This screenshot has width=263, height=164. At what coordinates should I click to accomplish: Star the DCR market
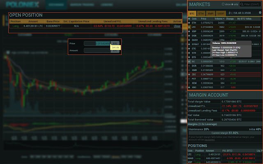coord(189,66)
